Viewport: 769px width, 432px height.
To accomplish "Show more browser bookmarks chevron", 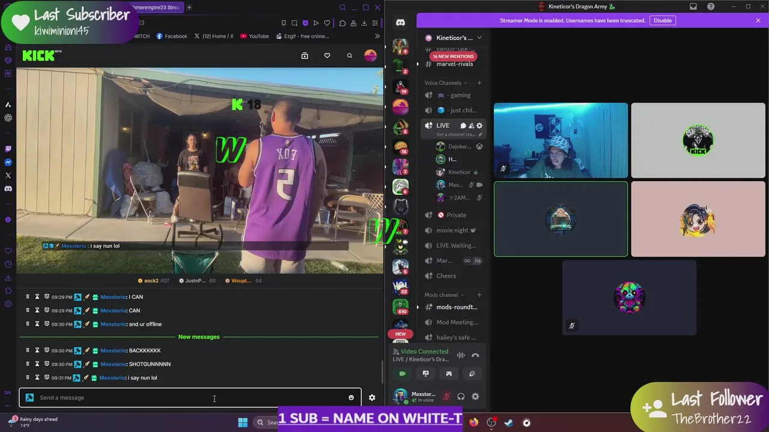I will 377,36.
